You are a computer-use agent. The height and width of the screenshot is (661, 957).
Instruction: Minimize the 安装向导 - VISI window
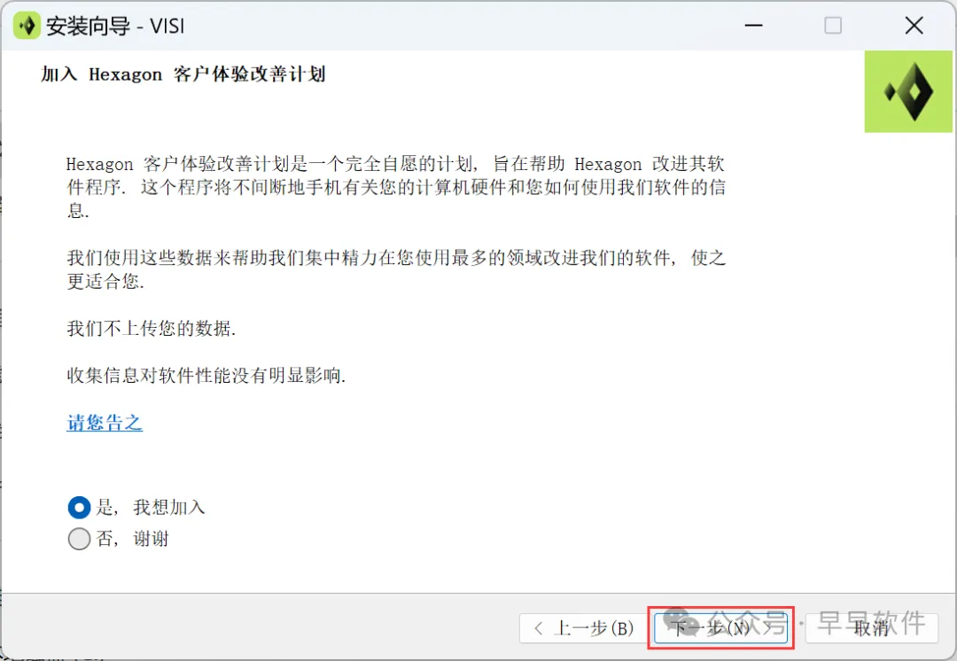click(754, 26)
